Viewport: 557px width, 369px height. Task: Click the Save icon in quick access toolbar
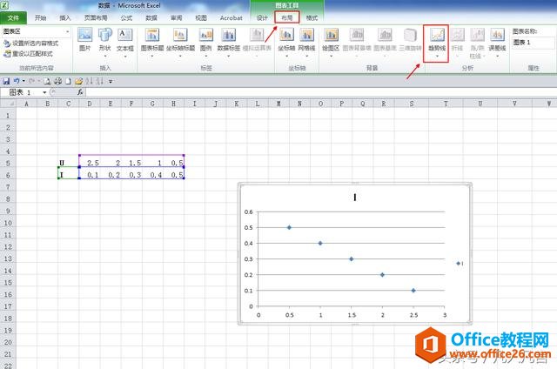point(6,81)
